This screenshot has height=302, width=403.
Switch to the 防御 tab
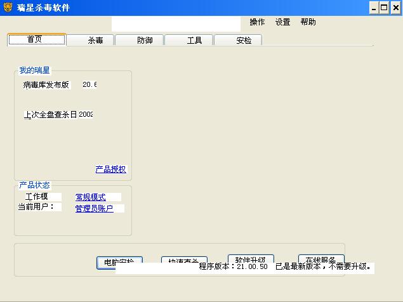[140, 40]
